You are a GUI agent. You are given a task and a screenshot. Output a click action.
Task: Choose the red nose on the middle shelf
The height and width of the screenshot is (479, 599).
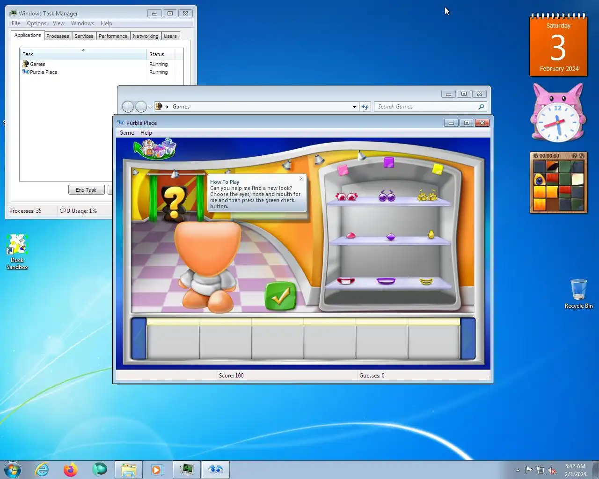point(351,235)
